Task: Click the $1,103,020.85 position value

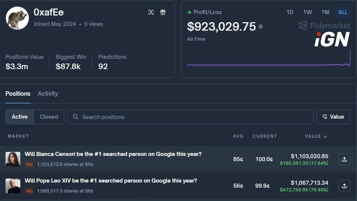Action: [309, 156]
